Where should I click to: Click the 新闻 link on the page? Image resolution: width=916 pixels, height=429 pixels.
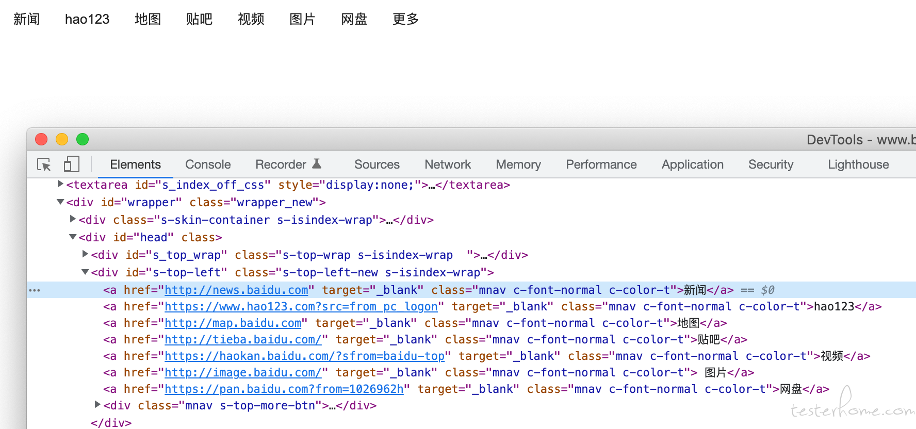[x=27, y=19]
